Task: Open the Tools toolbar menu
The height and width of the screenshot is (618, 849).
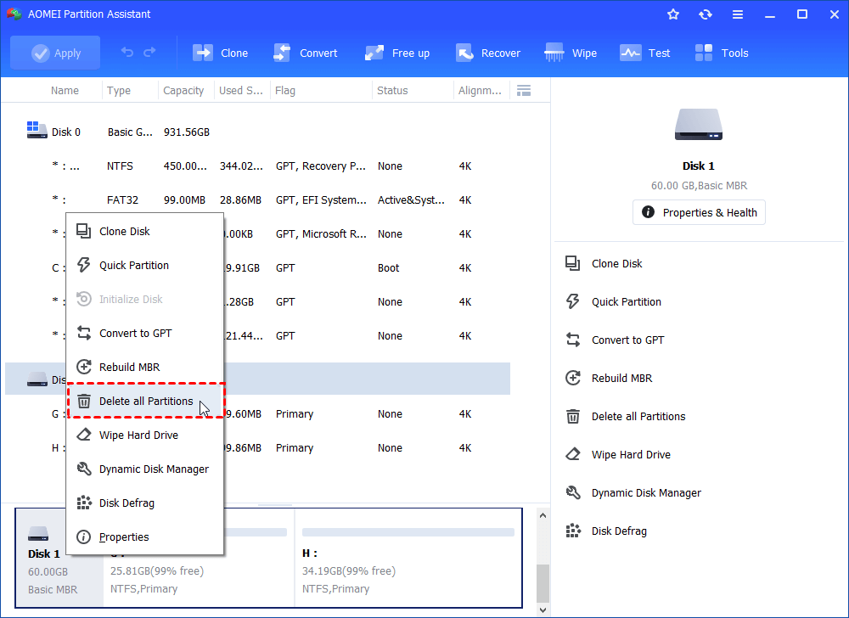Action: 721,53
